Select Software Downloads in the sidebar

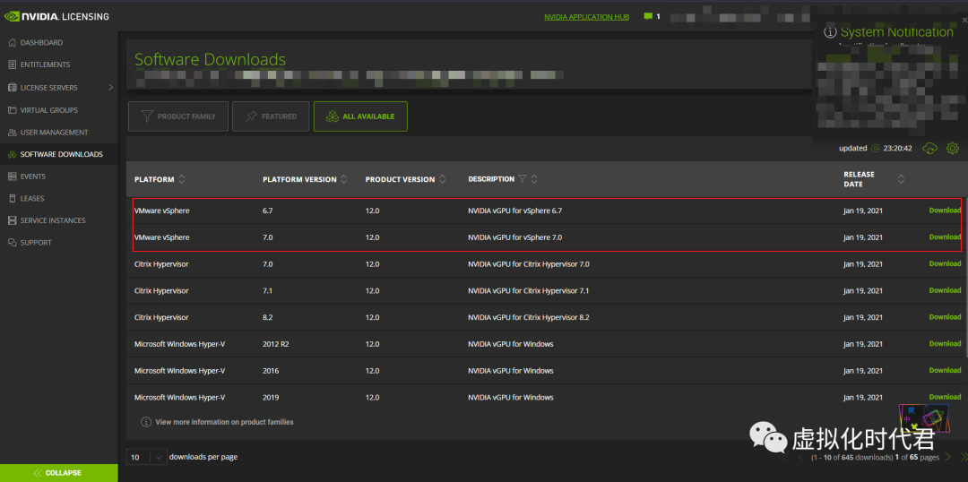[58, 154]
